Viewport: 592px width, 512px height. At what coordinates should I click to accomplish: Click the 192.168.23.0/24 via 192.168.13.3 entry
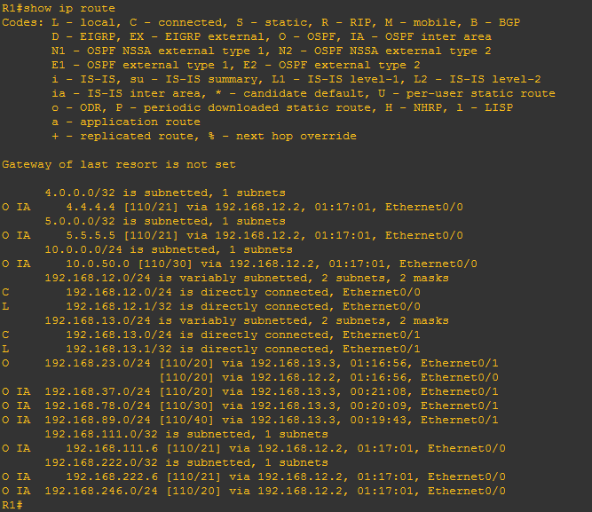point(250,363)
